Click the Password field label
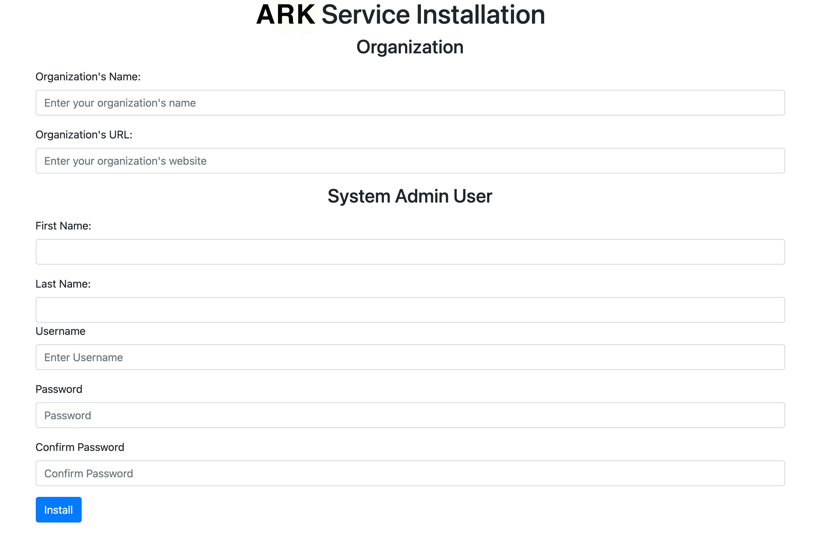Image resolution: width=829 pixels, height=534 pixels. click(x=59, y=389)
